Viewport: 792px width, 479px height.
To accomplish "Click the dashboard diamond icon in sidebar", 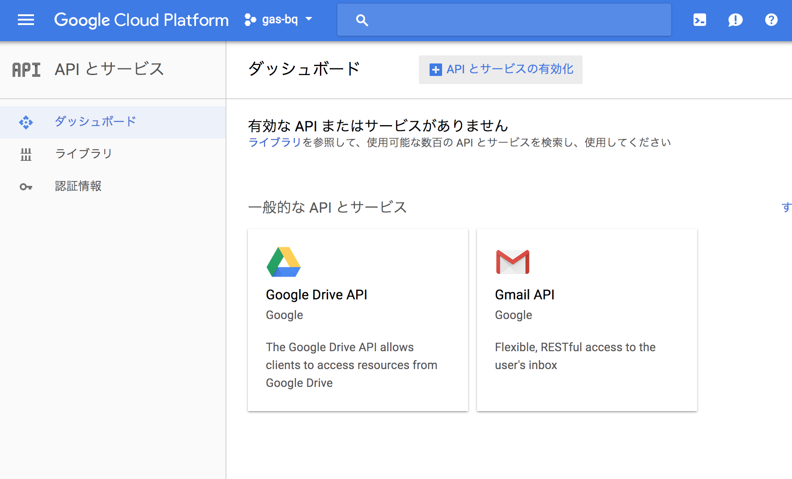I will pos(26,122).
